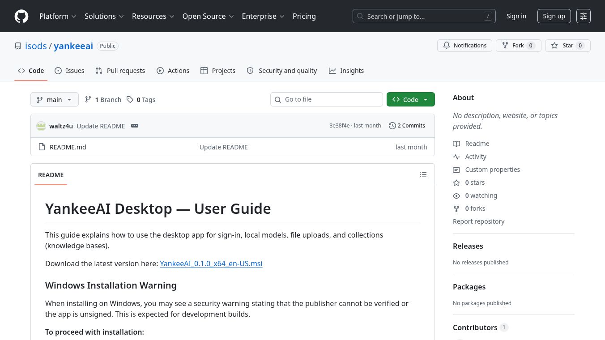Open the README.md file
Viewport: 605px width, 340px height.
tap(68, 147)
